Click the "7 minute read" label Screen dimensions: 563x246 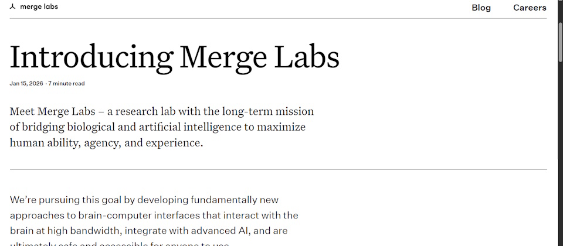[66, 84]
